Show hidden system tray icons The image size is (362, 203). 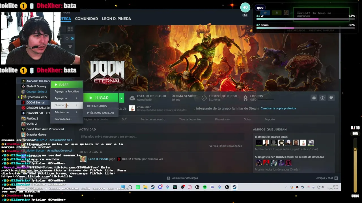(286, 187)
